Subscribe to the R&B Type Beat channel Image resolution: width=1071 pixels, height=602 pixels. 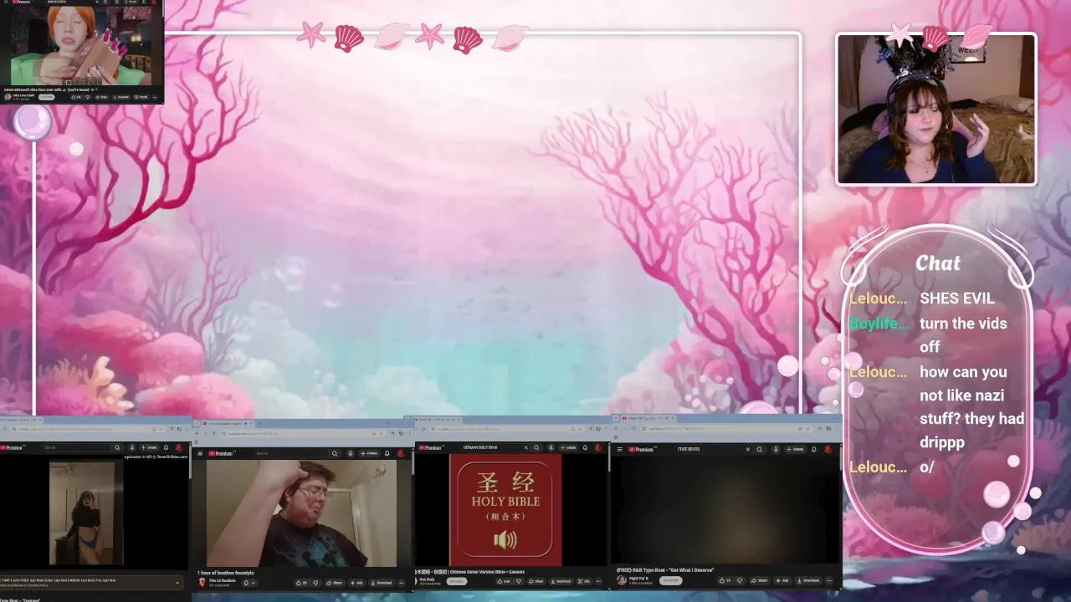(671, 580)
